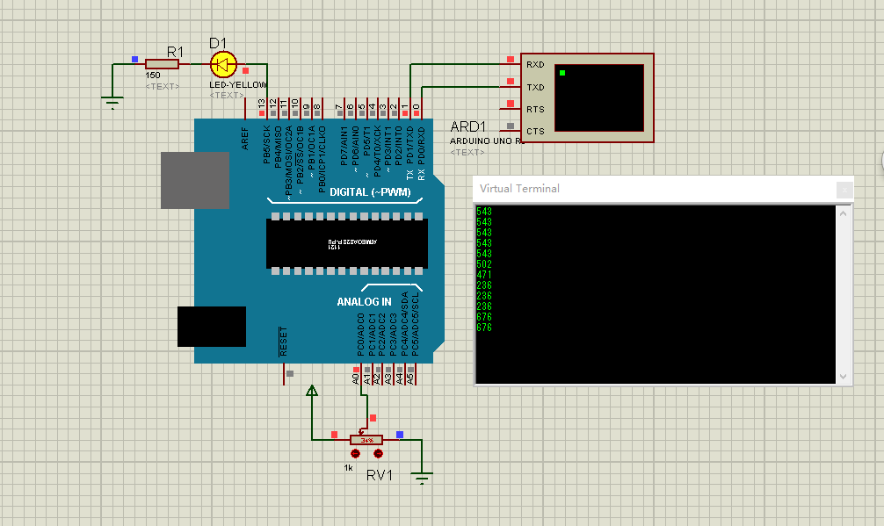Click the button on Virtual Terminal title bar
884x526 pixels.
pos(844,190)
